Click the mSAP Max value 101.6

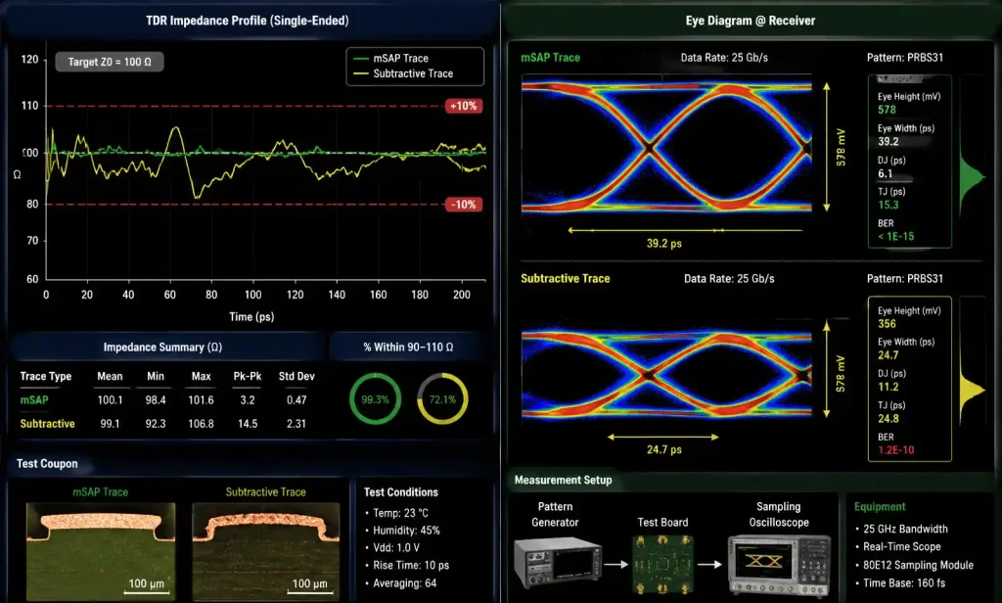201,400
